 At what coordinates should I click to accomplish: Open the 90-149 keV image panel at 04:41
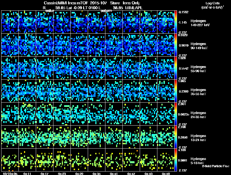(114, 45)
